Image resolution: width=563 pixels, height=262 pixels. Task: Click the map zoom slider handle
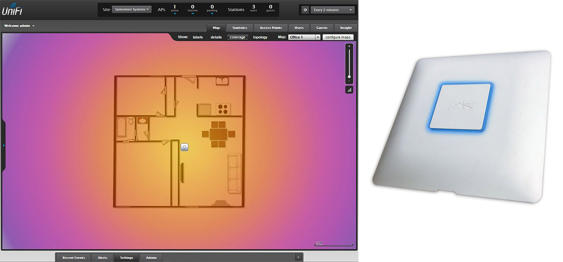pyautogui.click(x=349, y=76)
